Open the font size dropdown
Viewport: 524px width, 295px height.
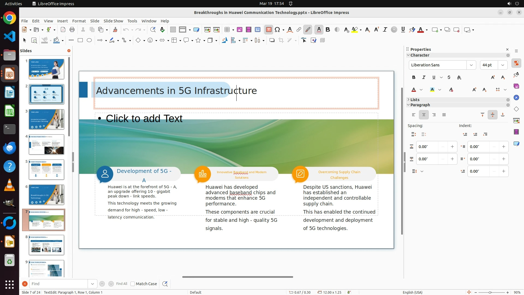click(x=503, y=65)
